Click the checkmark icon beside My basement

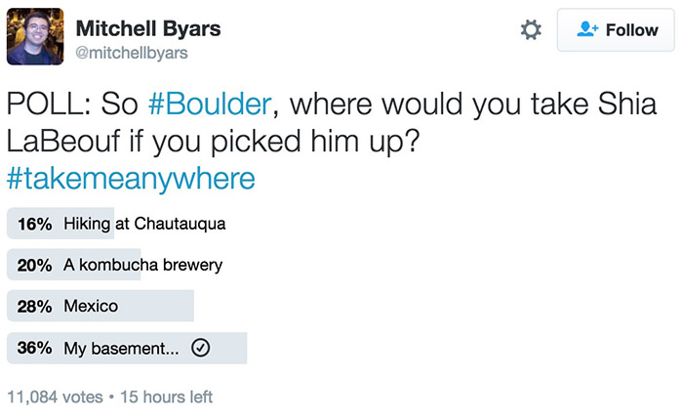tap(199, 348)
